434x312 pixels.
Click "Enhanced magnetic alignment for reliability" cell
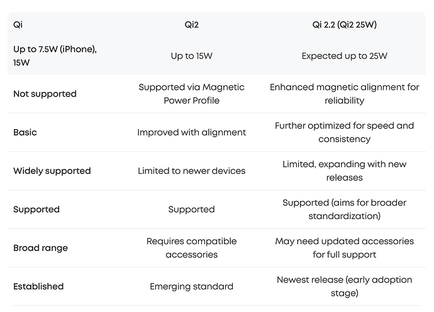coord(344,94)
